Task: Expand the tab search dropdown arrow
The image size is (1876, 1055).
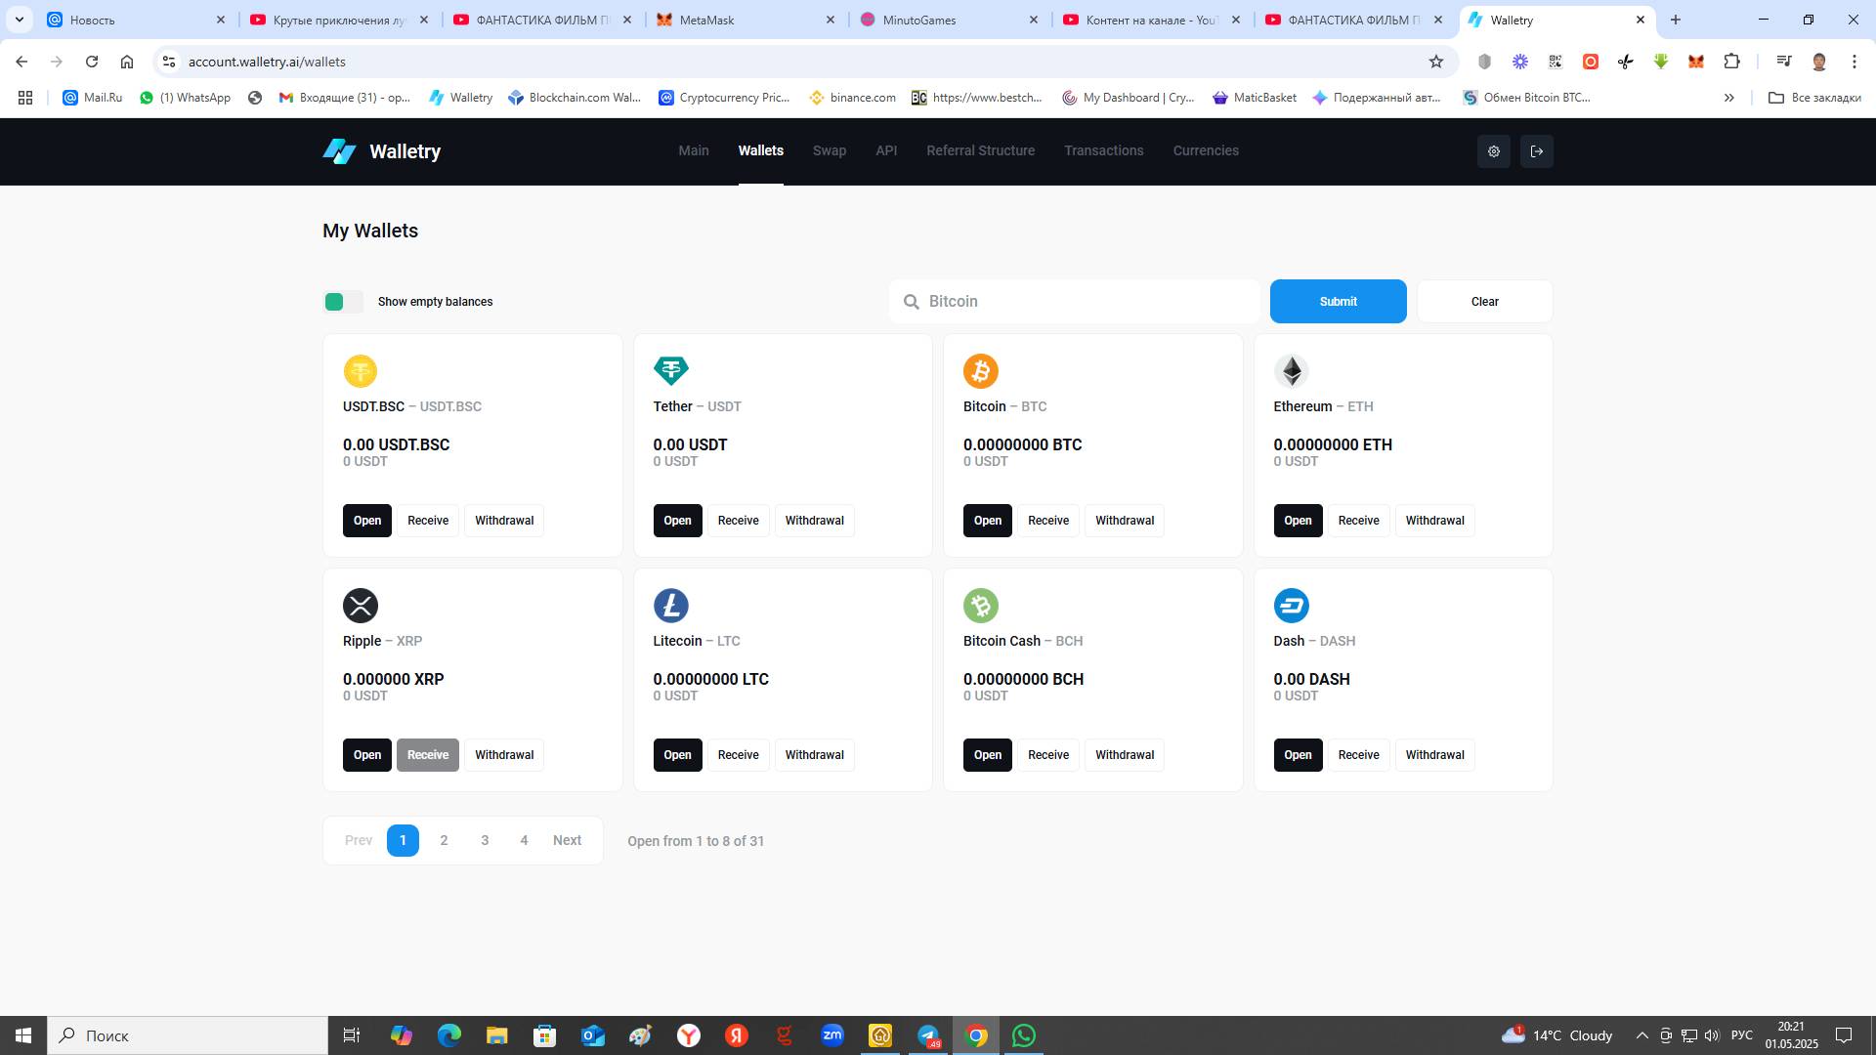Action: point(19,20)
